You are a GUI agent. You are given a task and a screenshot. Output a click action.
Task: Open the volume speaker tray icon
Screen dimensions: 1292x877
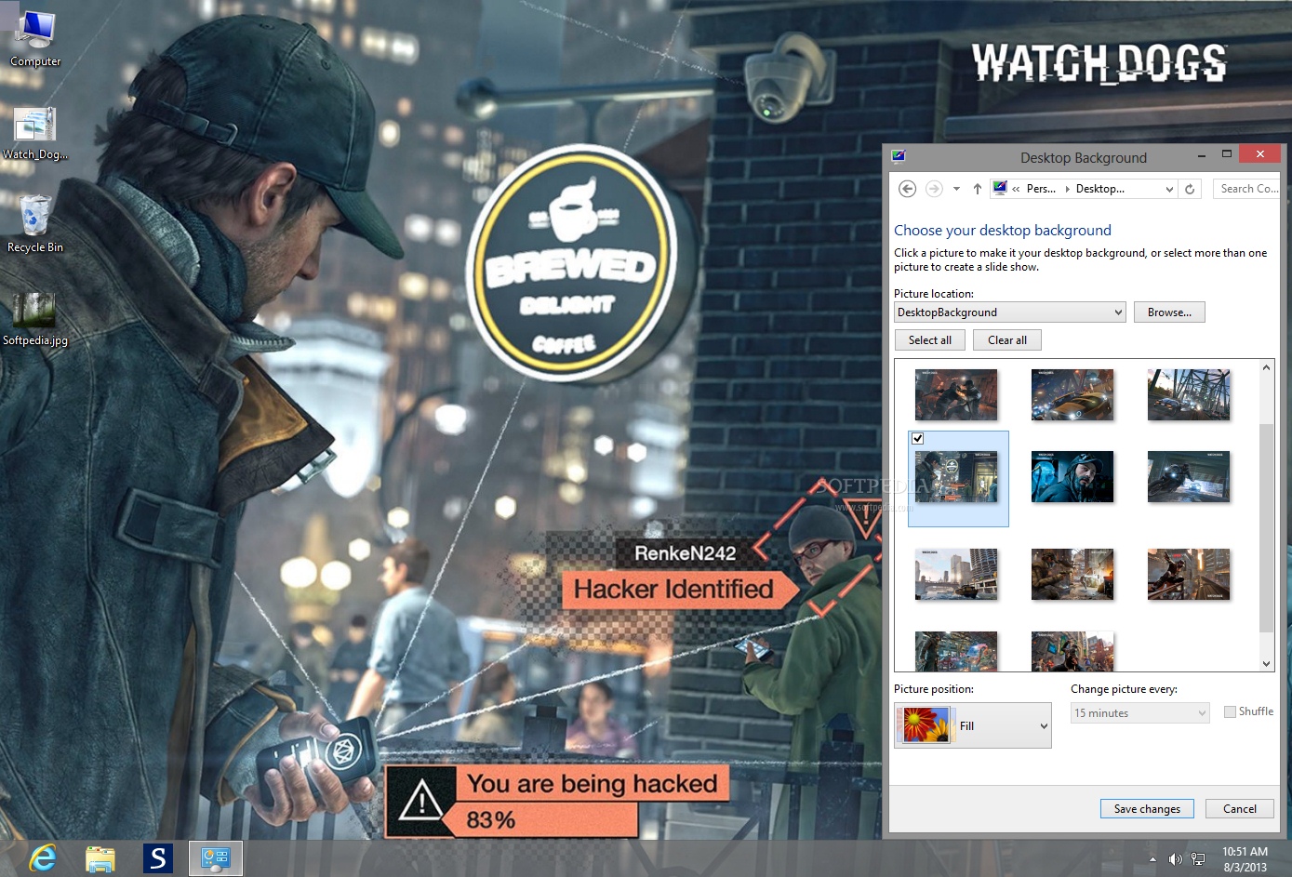[x=1175, y=859]
